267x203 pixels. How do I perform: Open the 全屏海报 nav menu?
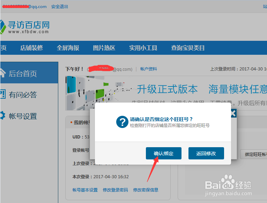pyautogui.click(x=68, y=48)
